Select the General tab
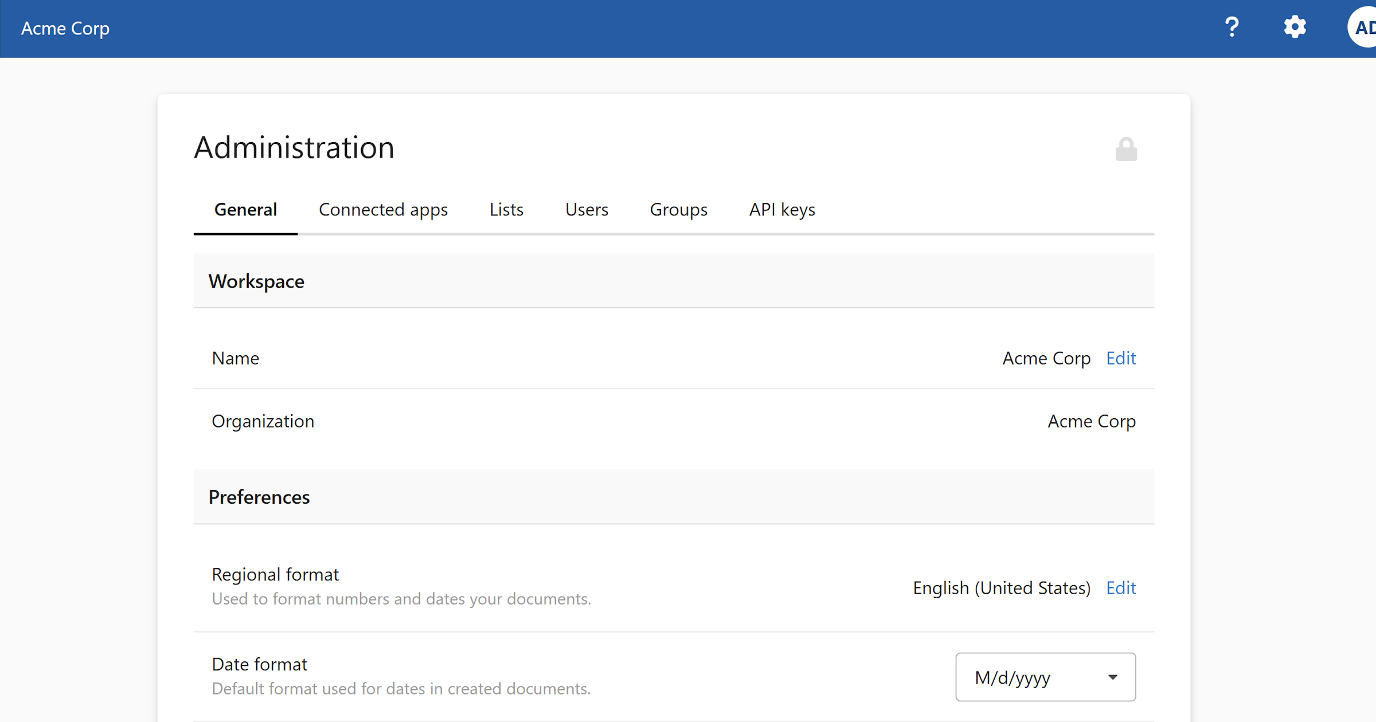Viewport: 1376px width, 722px height. pyautogui.click(x=245, y=210)
